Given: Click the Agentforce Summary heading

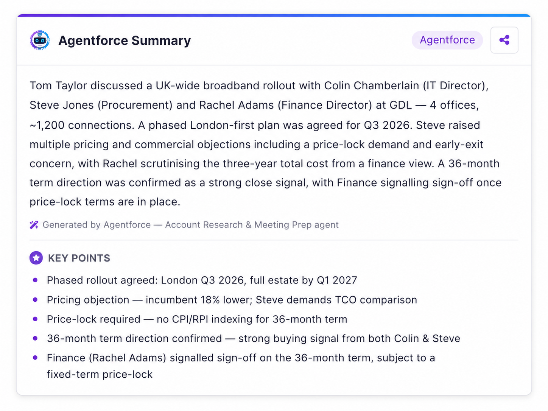Looking at the screenshot, I should click(125, 40).
